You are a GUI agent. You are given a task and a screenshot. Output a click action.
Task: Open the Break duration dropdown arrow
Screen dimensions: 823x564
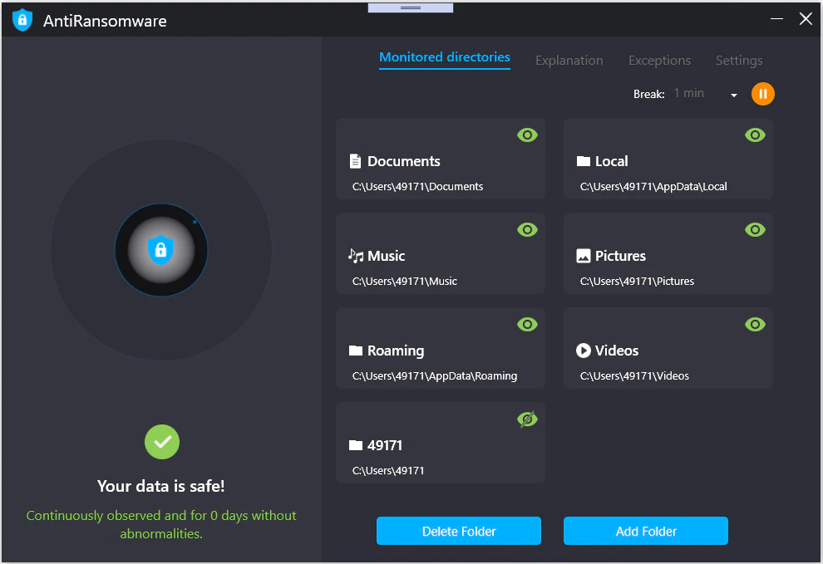coord(734,95)
